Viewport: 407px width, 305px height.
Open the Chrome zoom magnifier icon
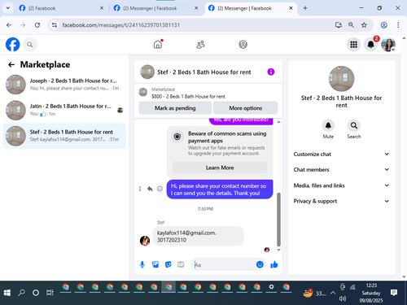pyautogui.click(x=351, y=25)
